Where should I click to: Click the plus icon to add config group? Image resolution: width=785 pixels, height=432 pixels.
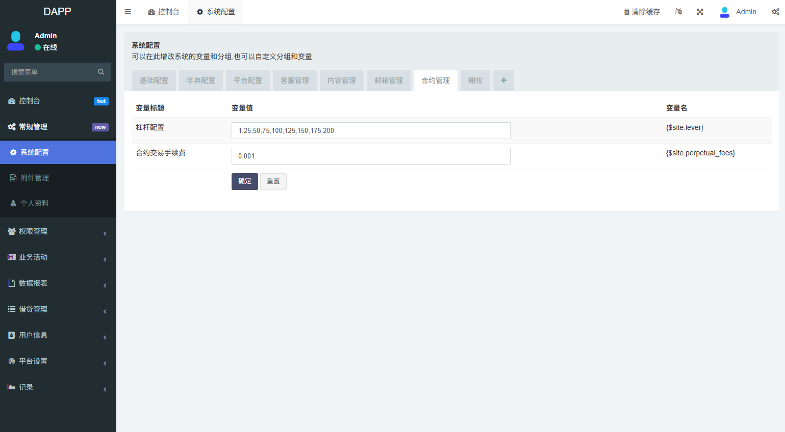click(503, 80)
